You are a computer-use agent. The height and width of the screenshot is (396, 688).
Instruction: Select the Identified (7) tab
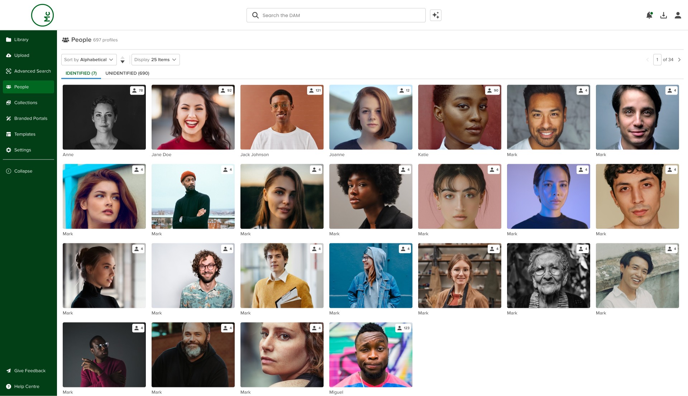pos(81,73)
